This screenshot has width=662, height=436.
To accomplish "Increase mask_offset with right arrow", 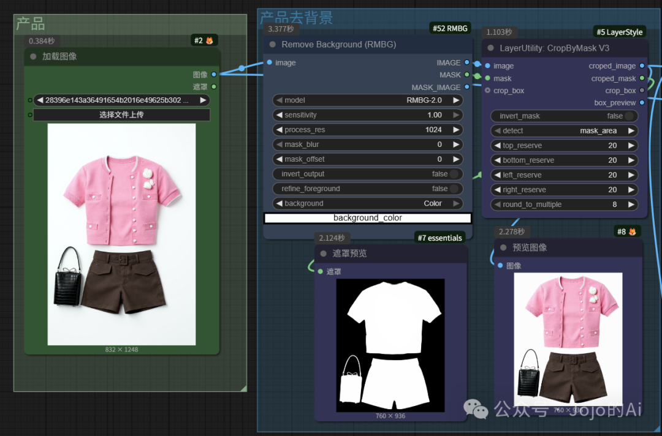I will [x=456, y=159].
